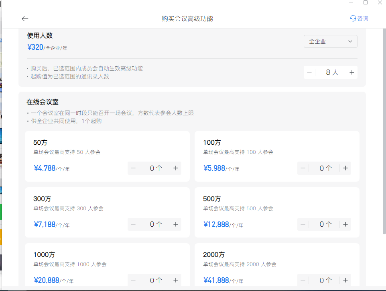Increase the 1000方 room quantity
This screenshot has width=386, height=291.
175,280
